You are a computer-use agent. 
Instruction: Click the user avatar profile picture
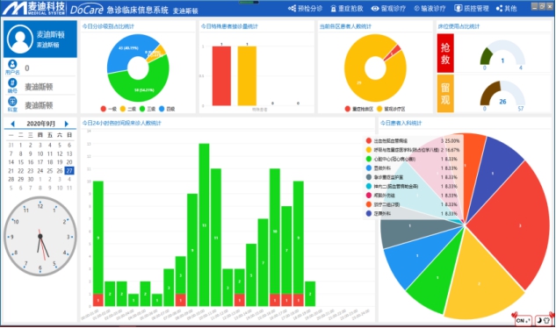click(20, 39)
